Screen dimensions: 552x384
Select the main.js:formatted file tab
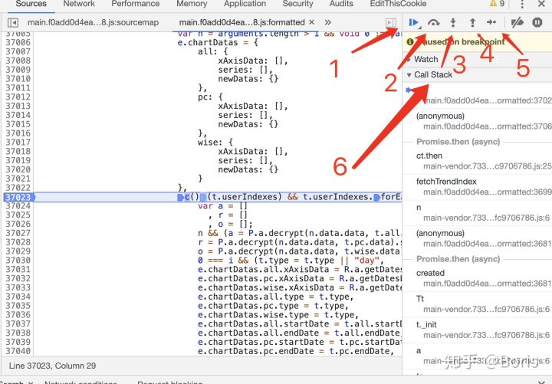pos(242,22)
